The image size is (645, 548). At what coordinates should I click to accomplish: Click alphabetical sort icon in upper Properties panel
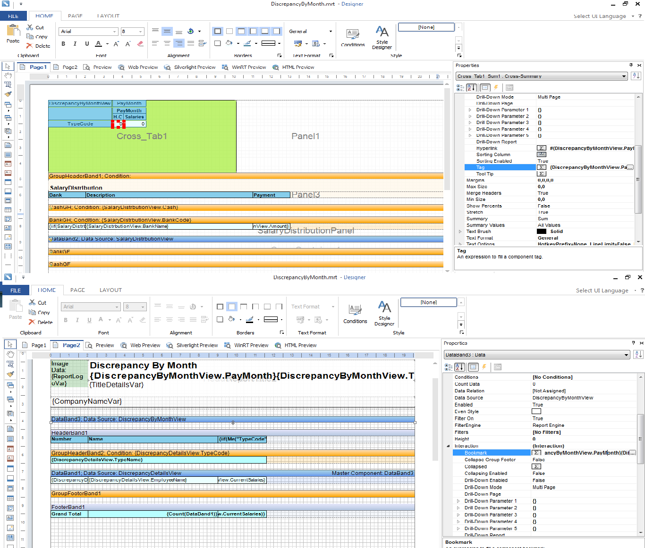tap(471, 88)
